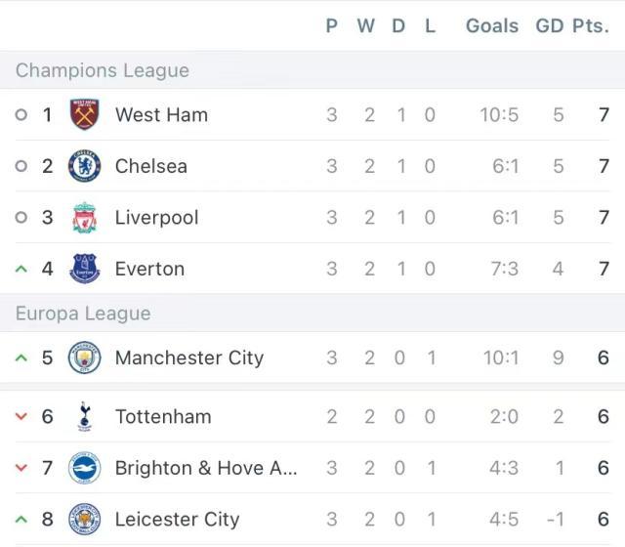Click the Tottenham club crest

(x=85, y=417)
